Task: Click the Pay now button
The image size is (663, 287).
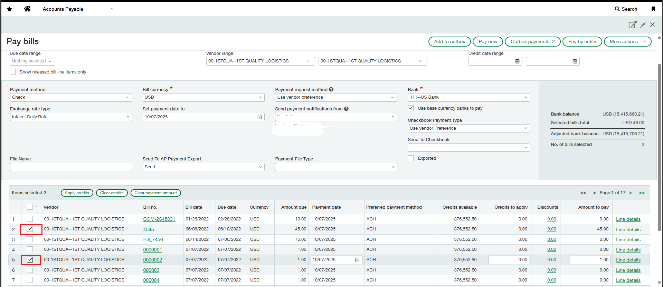Action: coord(487,42)
